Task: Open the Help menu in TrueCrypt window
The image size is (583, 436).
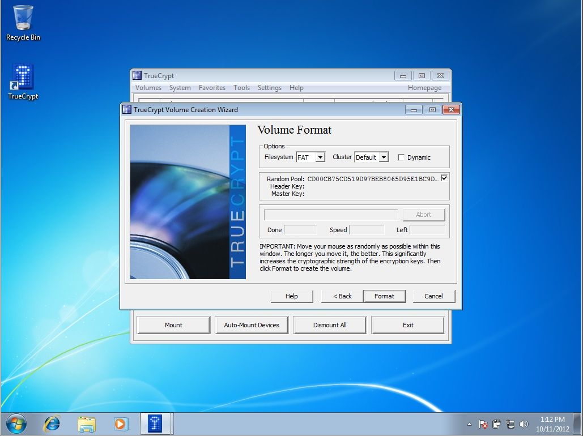Action: coord(296,88)
